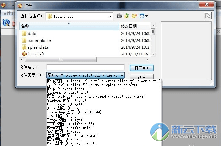Collapse the 文件类型 dropdown arrow

pos(122,76)
